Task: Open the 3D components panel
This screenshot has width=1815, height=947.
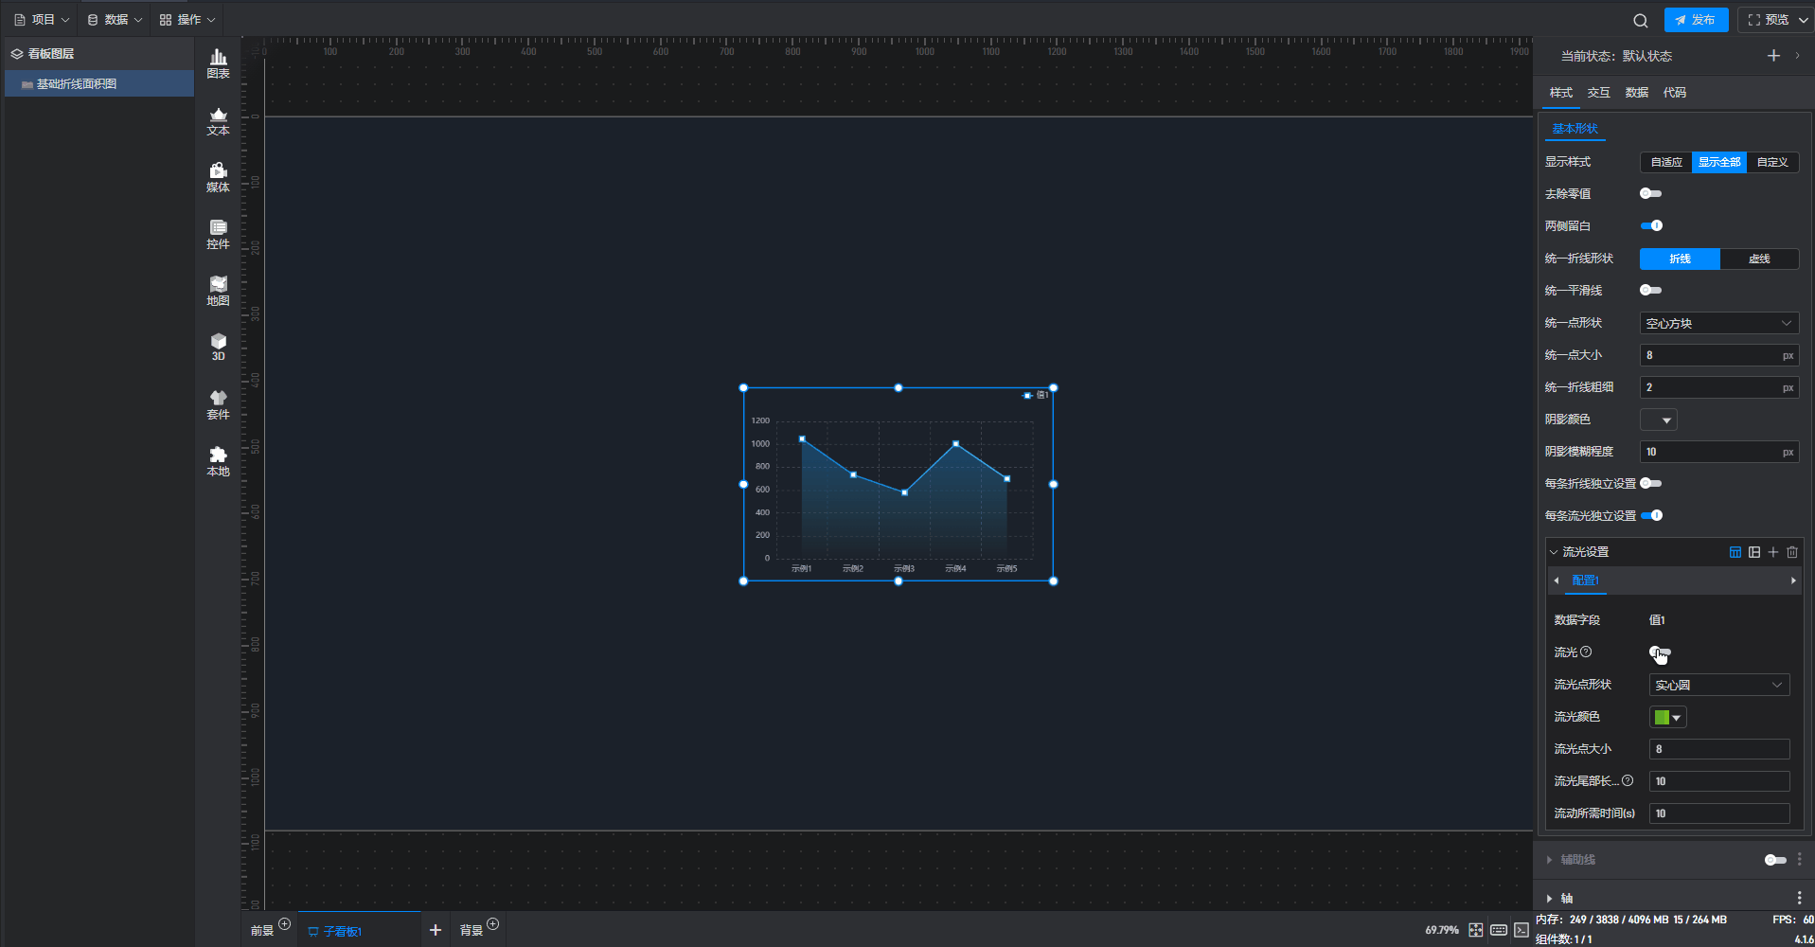Action: [x=218, y=347]
